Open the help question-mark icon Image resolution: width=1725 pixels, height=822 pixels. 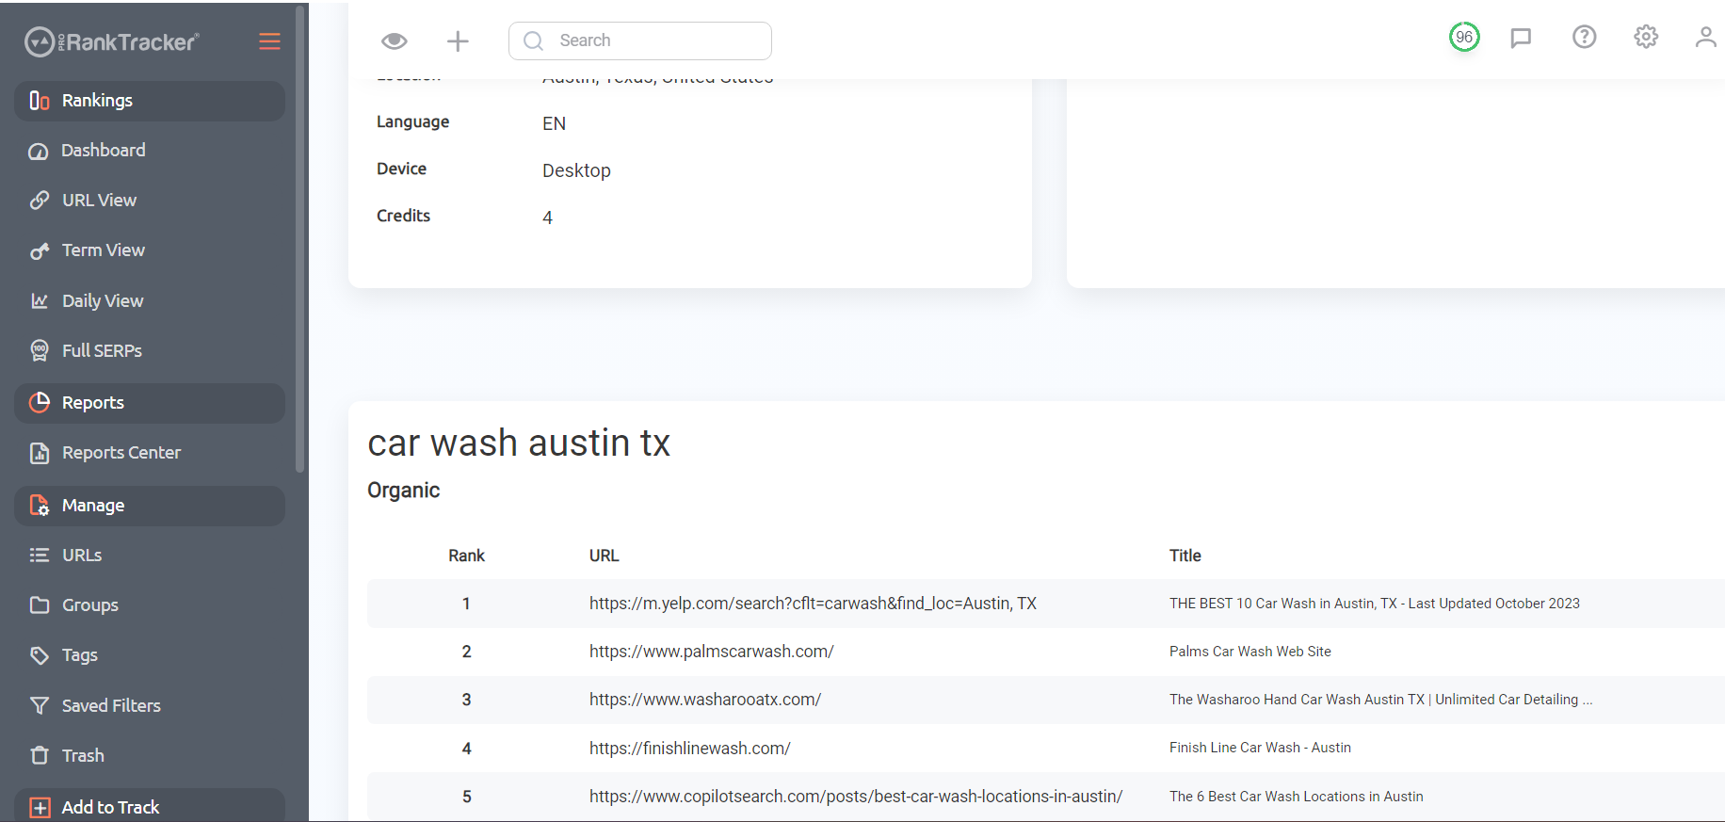[1585, 37]
